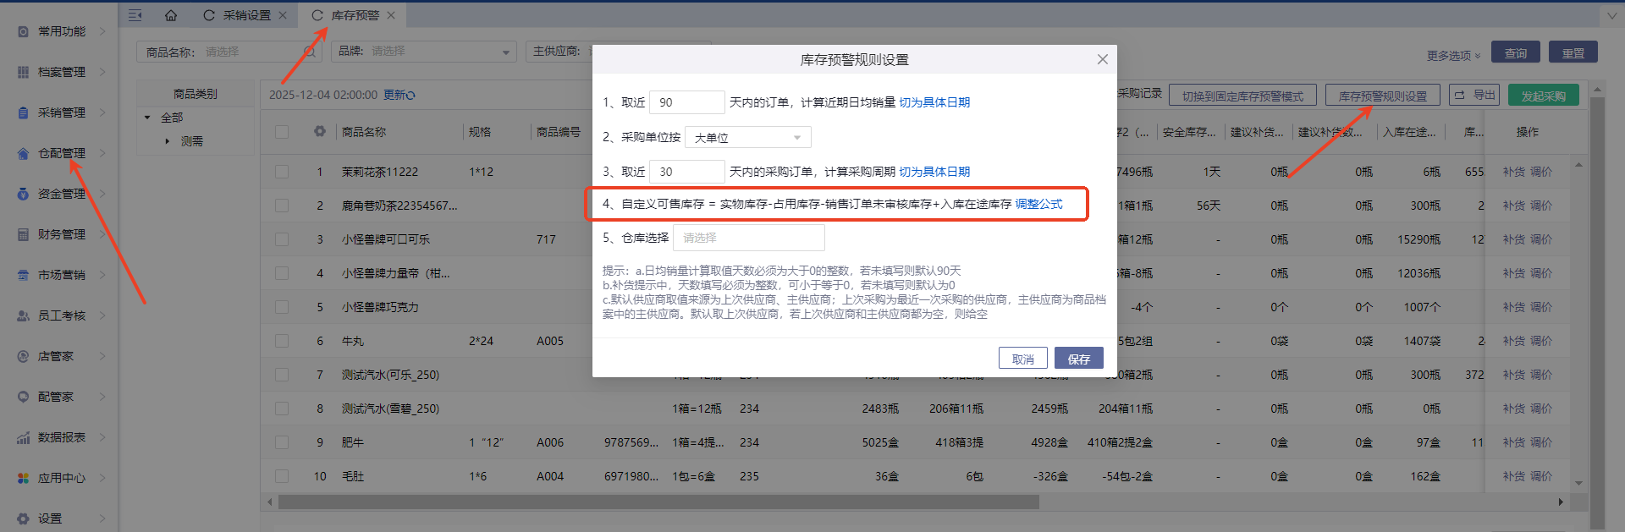Click the 仓库选择 input field
The image size is (1625, 532).
748,238
